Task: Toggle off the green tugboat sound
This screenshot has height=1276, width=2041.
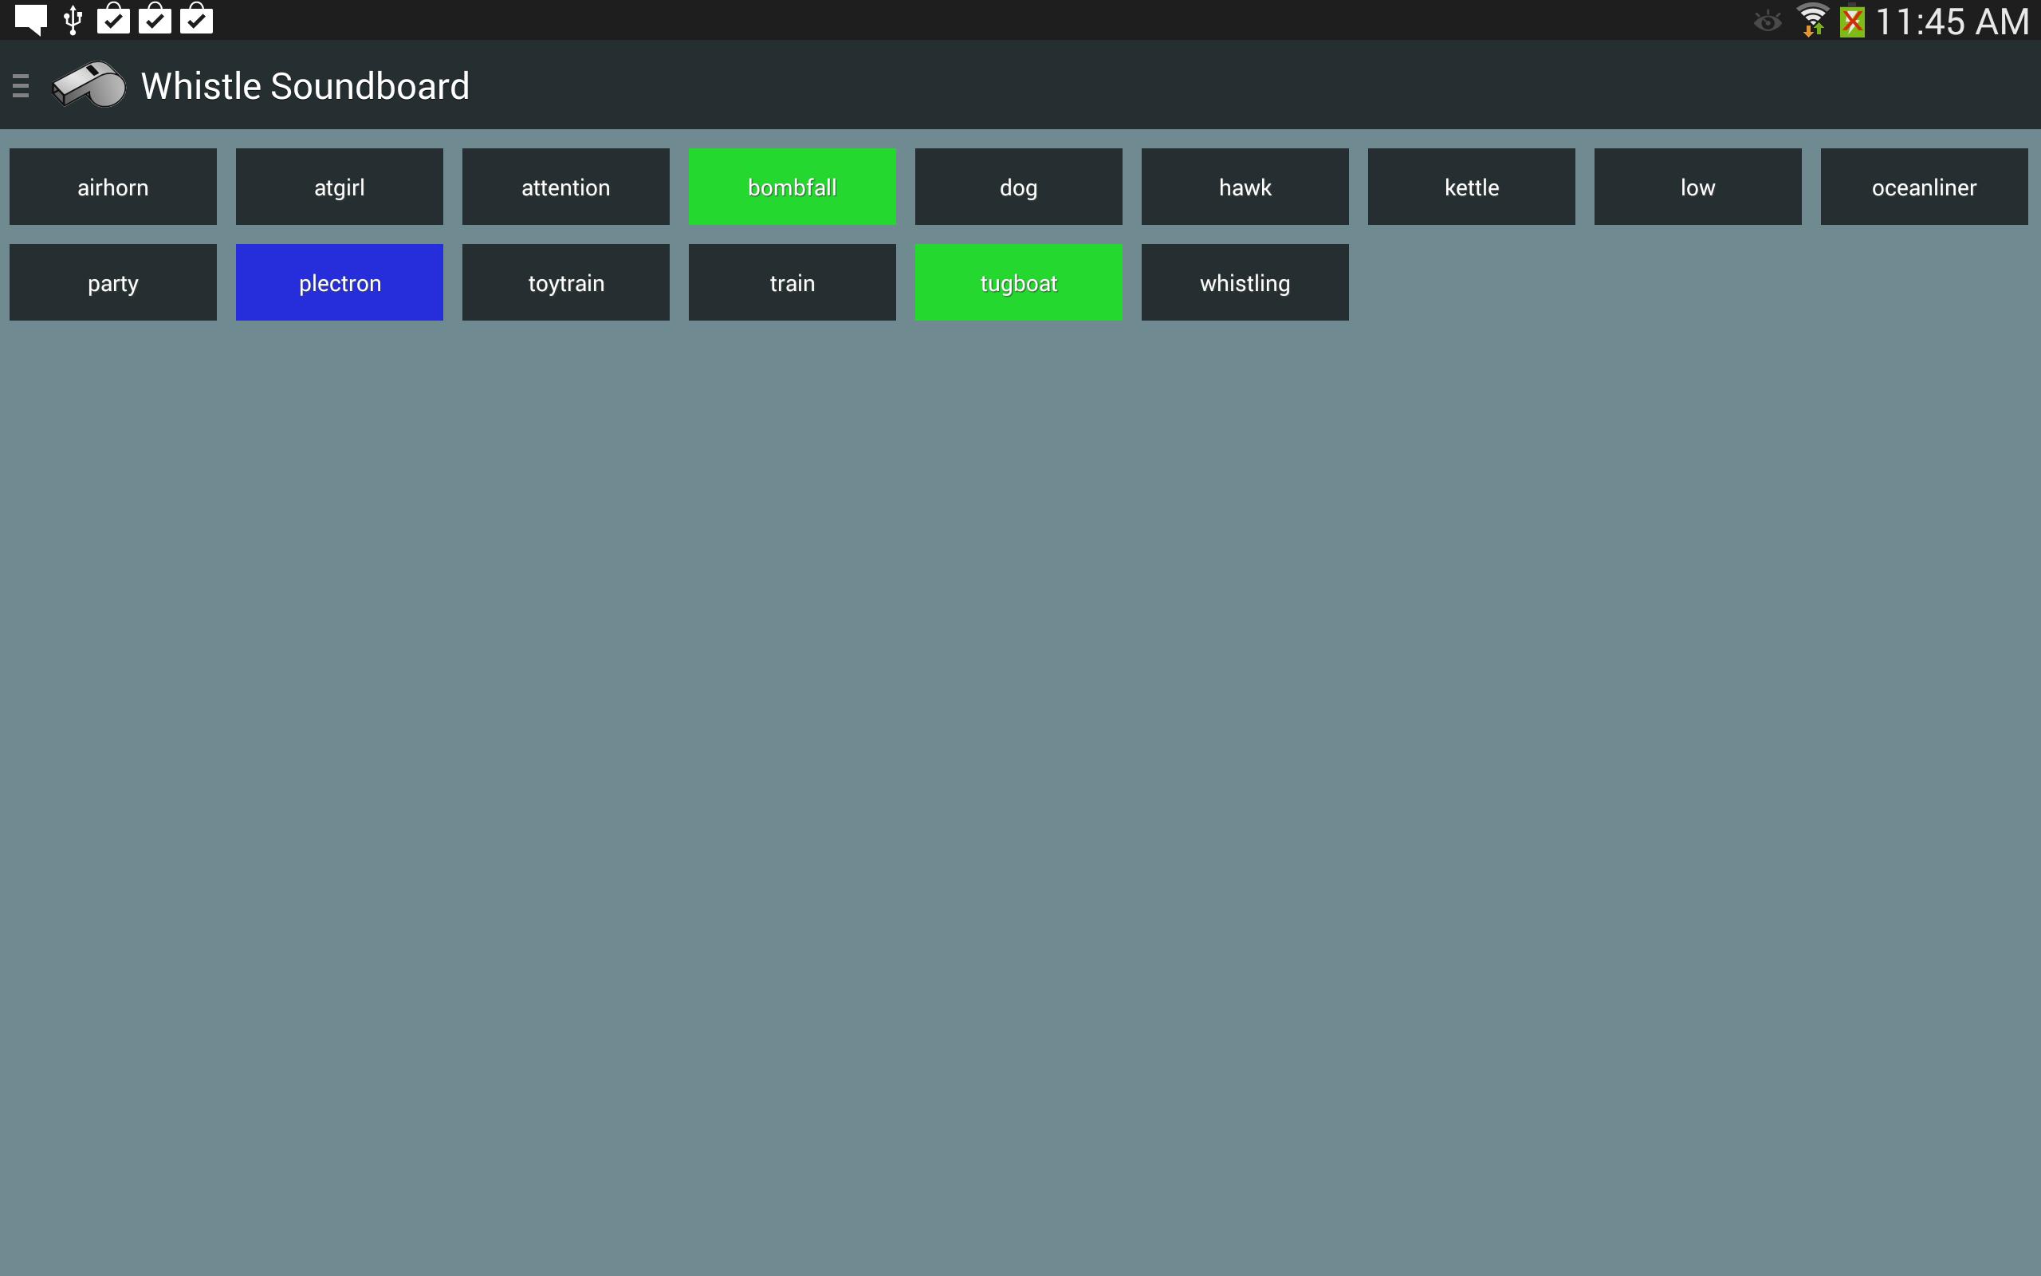Action: [1018, 282]
